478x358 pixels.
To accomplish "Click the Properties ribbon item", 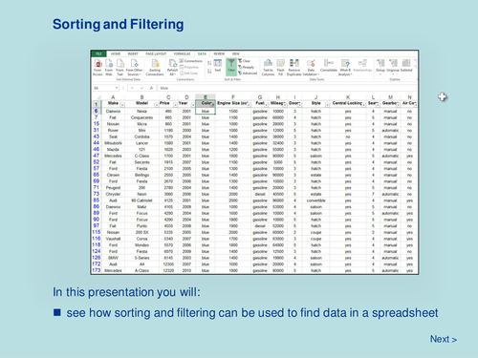I will click(x=189, y=67).
